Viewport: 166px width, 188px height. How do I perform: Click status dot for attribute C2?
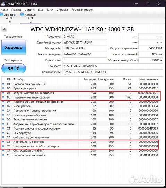pos(3,133)
